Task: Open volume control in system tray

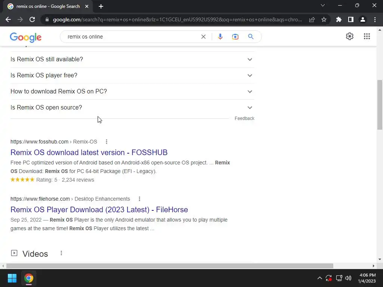Action: tap(348, 278)
